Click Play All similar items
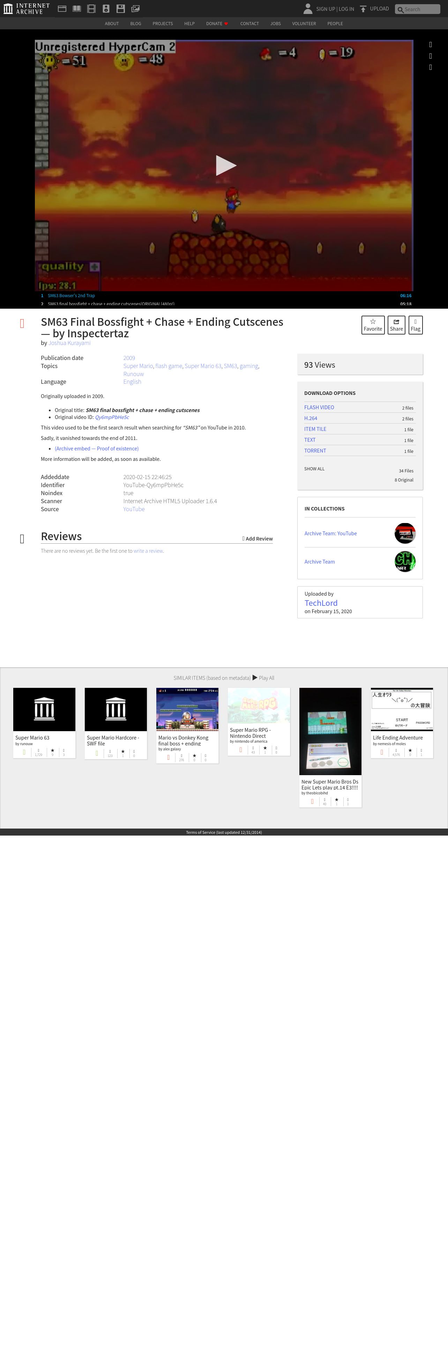This screenshot has width=448, height=1345. click(263, 678)
